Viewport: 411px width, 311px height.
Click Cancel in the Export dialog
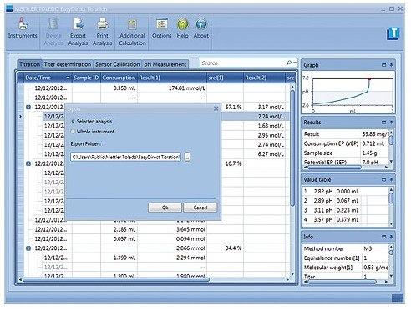pyautogui.click(x=200, y=208)
